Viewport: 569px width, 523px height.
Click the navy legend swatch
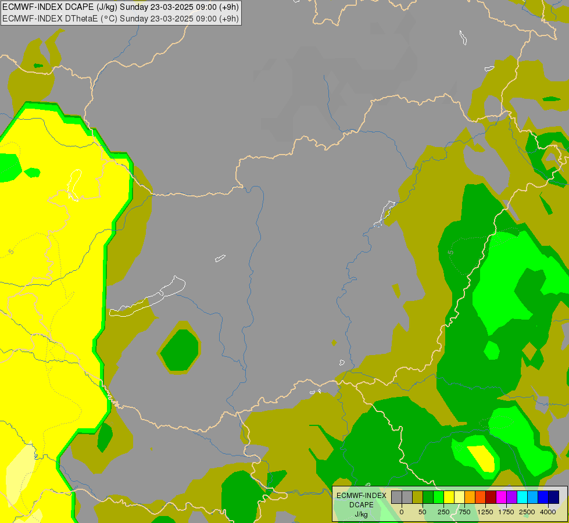(x=554, y=497)
